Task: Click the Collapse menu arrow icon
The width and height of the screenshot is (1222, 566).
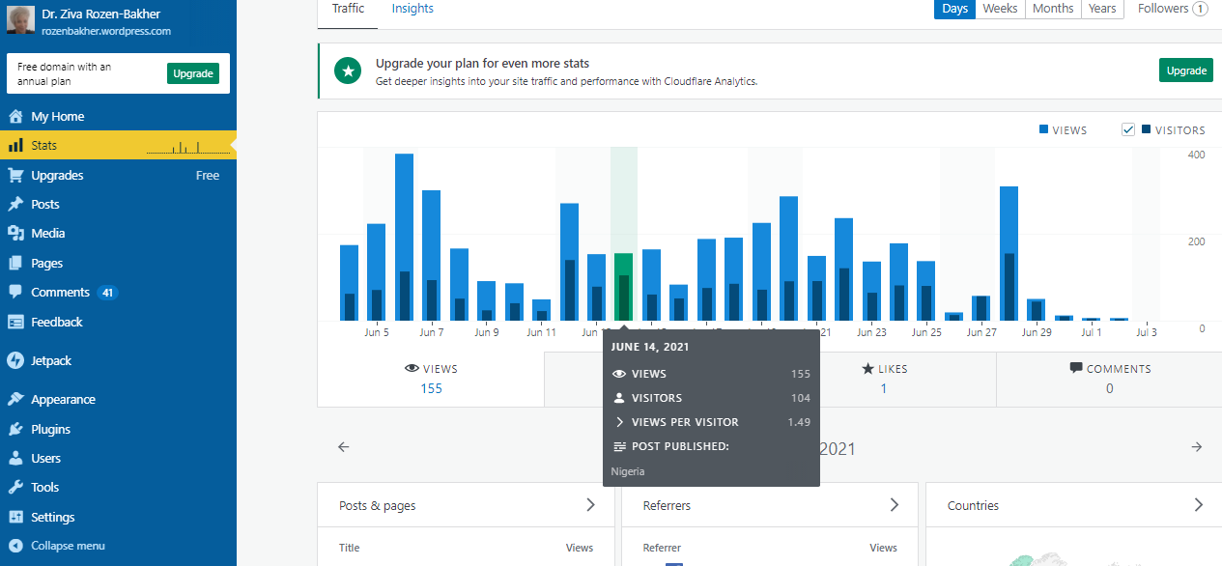Action: (x=15, y=546)
